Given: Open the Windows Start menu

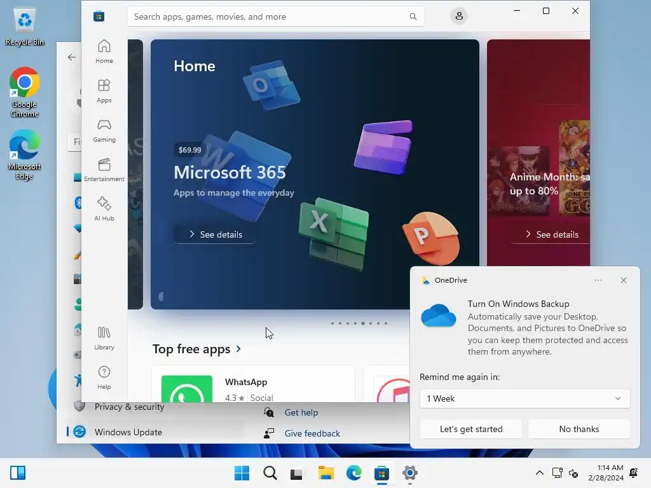Looking at the screenshot, I should (x=242, y=473).
